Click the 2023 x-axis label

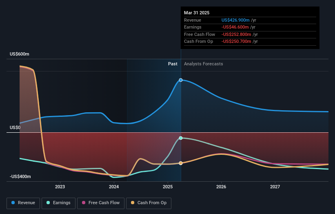pyautogui.click(x=60, y=187)
